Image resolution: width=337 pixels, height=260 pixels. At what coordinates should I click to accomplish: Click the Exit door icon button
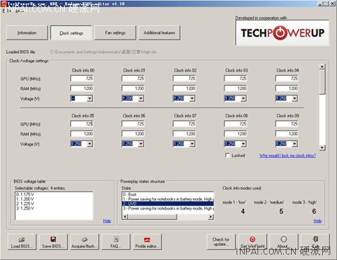pyautogui.click(x=315, y=242)
